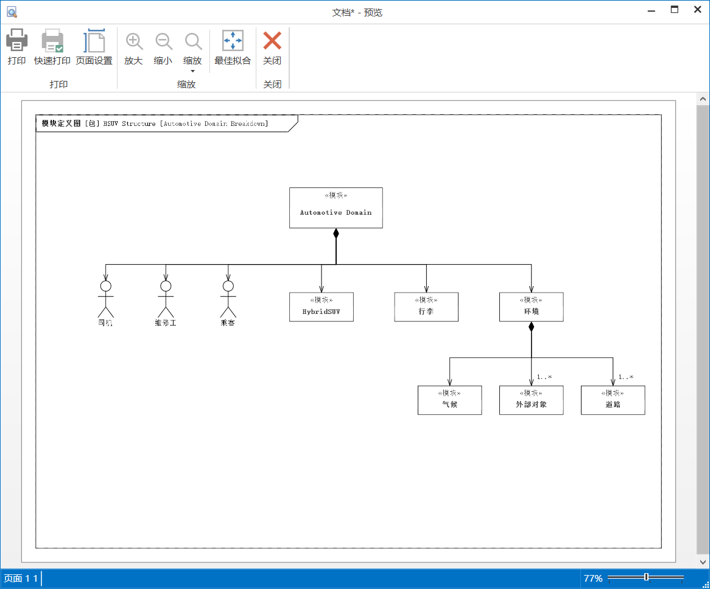Click the Quick Print (快速打印) icon

[52, 40]
